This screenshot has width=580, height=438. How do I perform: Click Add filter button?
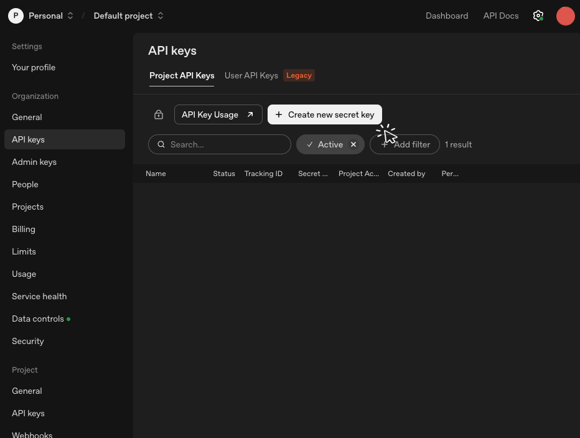[405, 144]
